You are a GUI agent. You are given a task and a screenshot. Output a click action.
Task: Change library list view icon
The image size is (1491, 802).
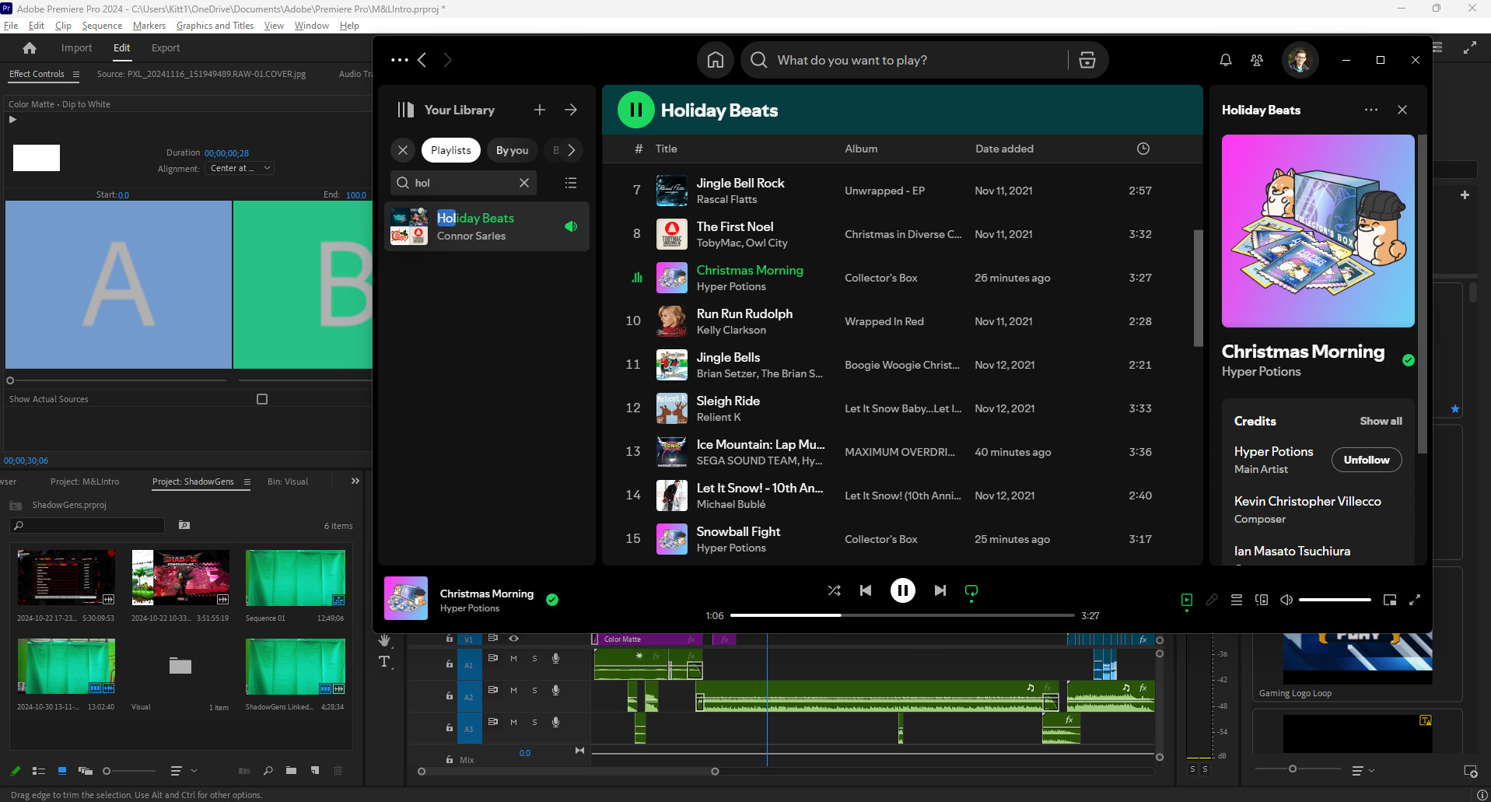point(571,183)
